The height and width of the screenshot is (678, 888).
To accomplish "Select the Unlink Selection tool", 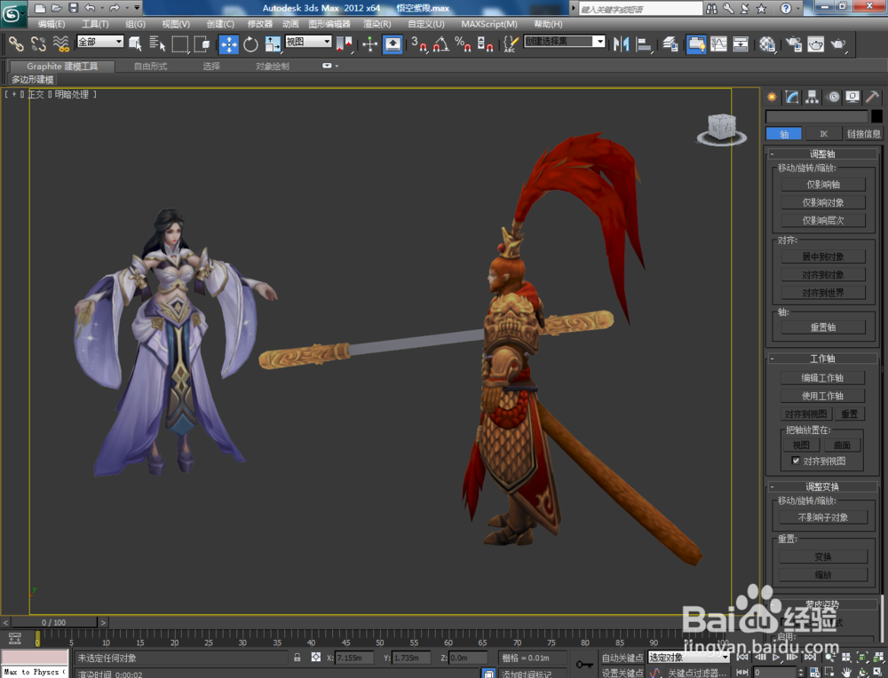I will pyautogui.click(x=38, y=43).
